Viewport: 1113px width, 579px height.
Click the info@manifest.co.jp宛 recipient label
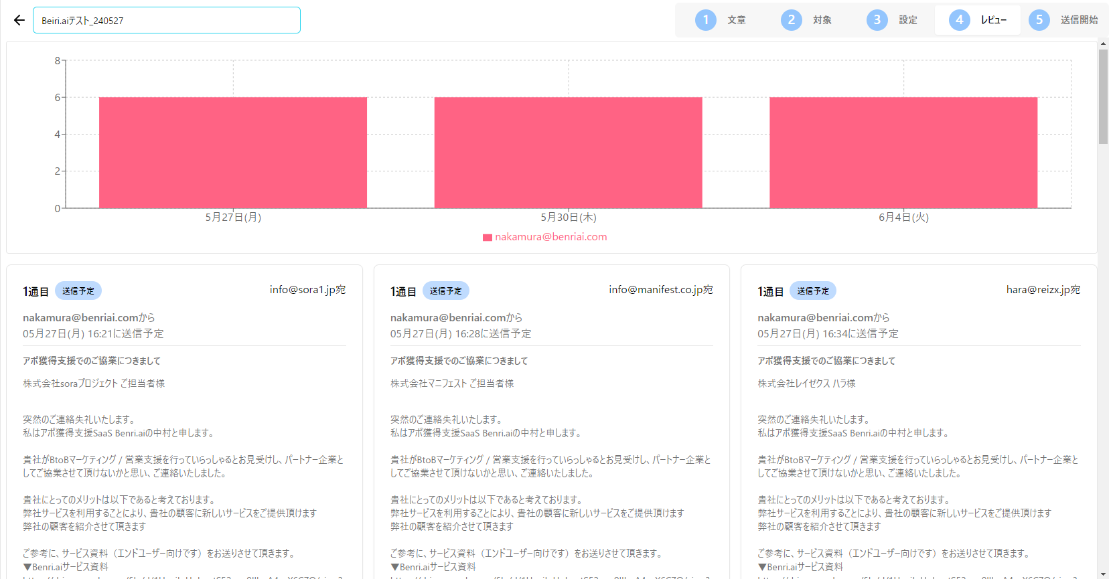click(660, 290)
